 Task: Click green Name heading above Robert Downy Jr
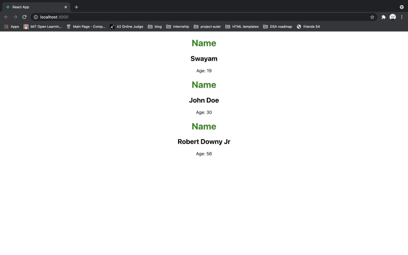(x=204, y=127)
